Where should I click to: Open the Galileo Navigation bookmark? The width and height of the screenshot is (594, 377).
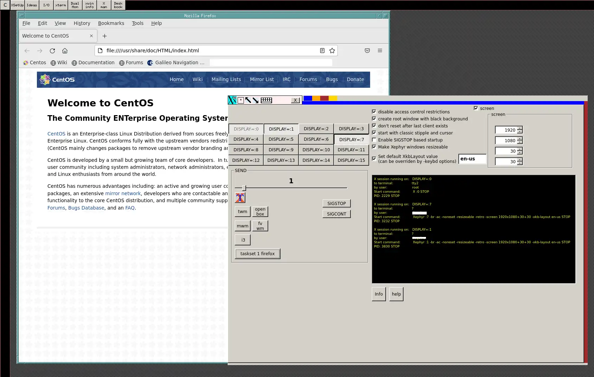coord(176,62)
